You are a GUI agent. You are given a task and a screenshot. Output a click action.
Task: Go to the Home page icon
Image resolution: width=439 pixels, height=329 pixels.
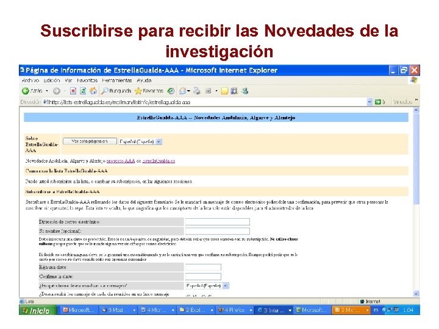click(x=93, y=91)
